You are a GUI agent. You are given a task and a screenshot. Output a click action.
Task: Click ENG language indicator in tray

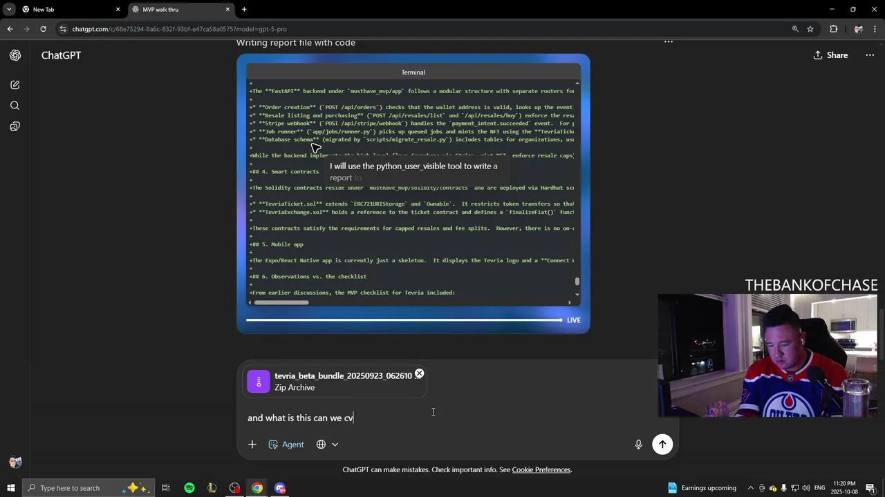tap(820, 488)
